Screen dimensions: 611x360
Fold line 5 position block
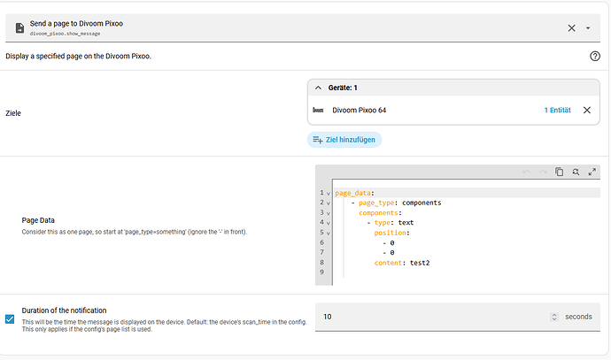pos(329,234)
